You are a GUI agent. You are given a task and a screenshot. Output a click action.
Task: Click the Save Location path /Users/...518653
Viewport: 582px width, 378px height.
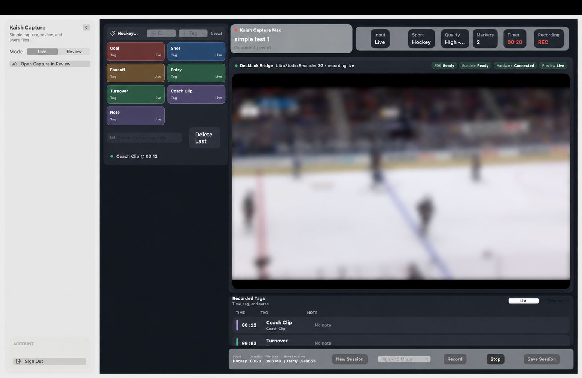(x=299, y=361)
